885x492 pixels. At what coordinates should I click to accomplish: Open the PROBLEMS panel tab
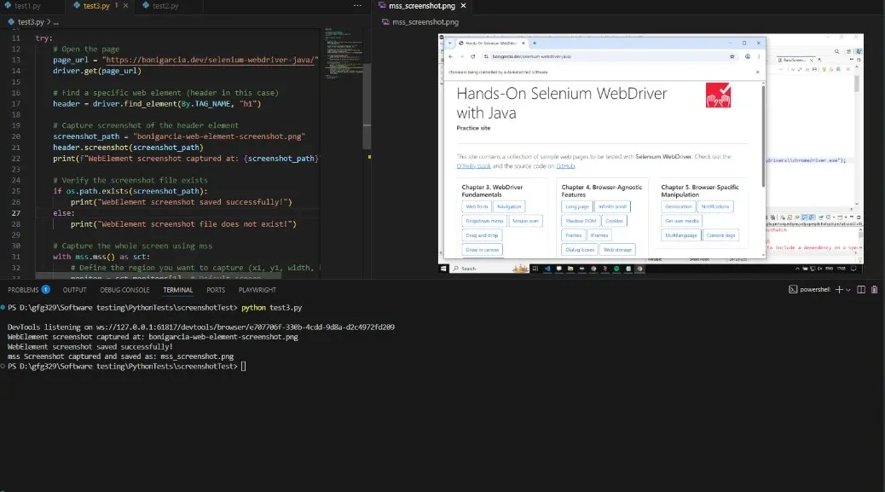click(23, 290)
